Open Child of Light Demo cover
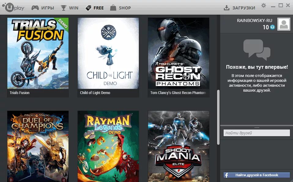The height and width of the screenshot is (182, 293). 108,53
